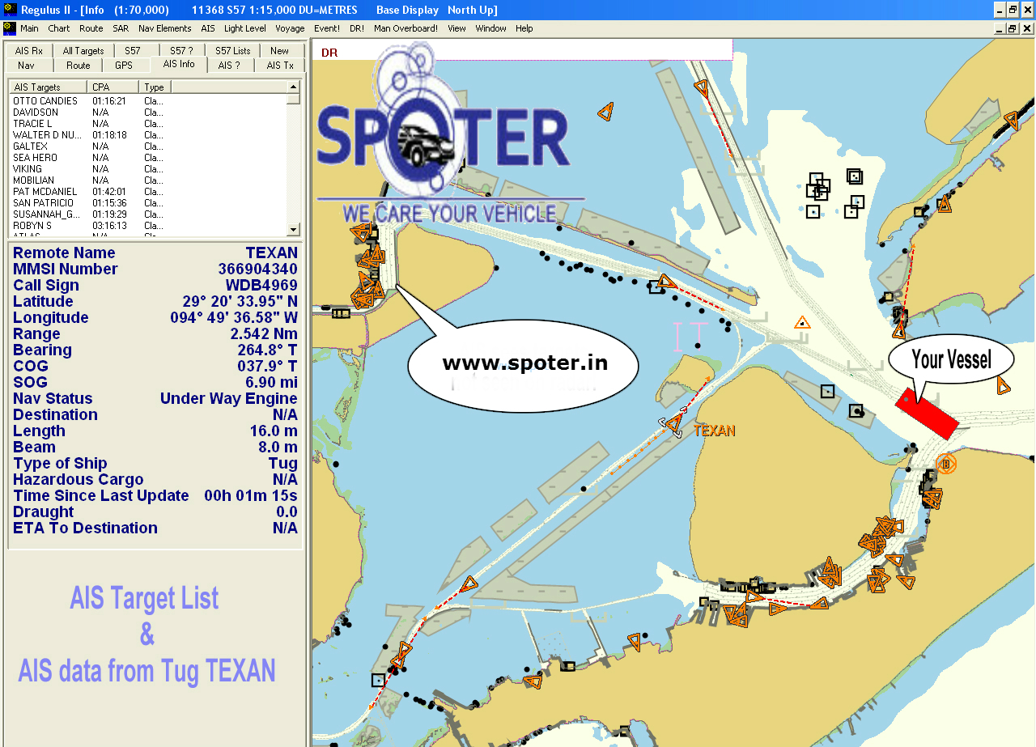The width and height of the screenshot is (1036, 747).
Task: Click the Regulus II title bar icon
Action: (10, 10)
